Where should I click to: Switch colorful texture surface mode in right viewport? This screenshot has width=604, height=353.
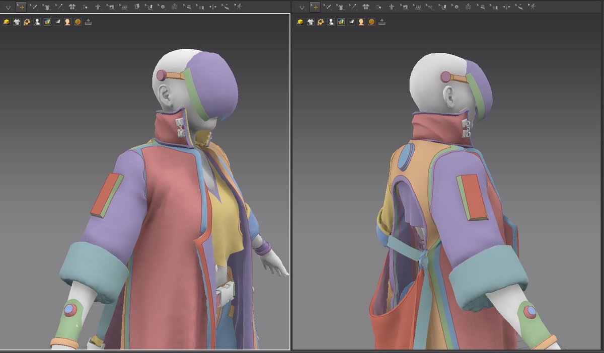click(341, 22)
